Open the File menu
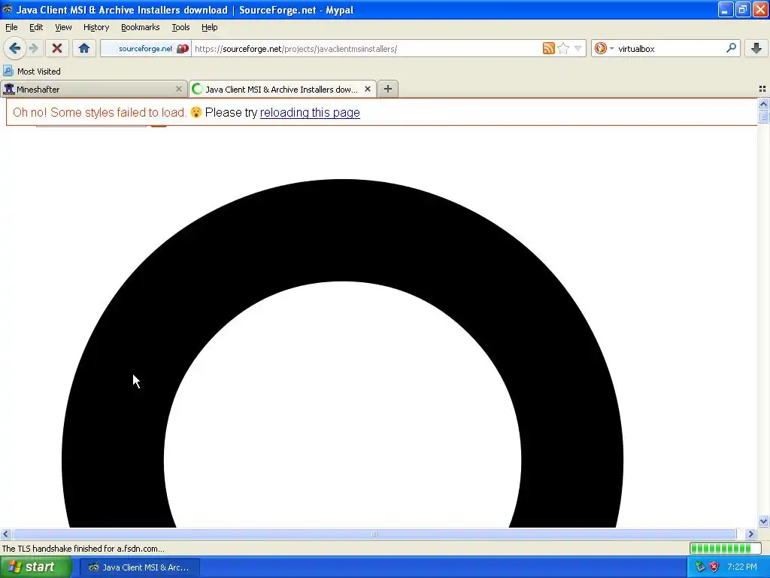 coord(11,27)
